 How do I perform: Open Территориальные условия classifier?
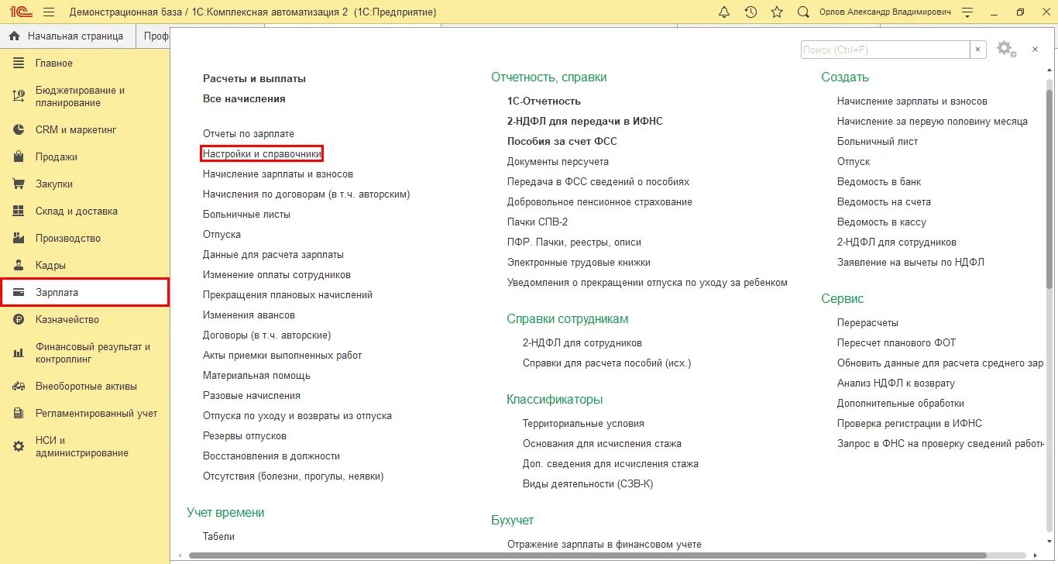pyautogui.click(x=583, y=424)
